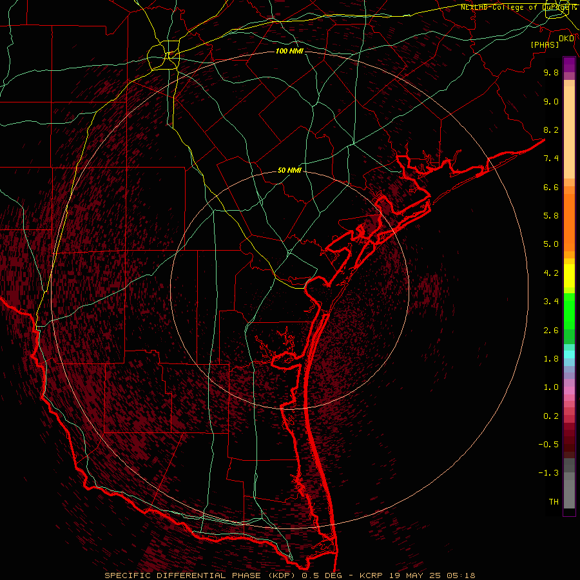The width and height of the screenshot is (580, 580).
Task: Click the [PHAS] legend unit label
Action: 545,45
